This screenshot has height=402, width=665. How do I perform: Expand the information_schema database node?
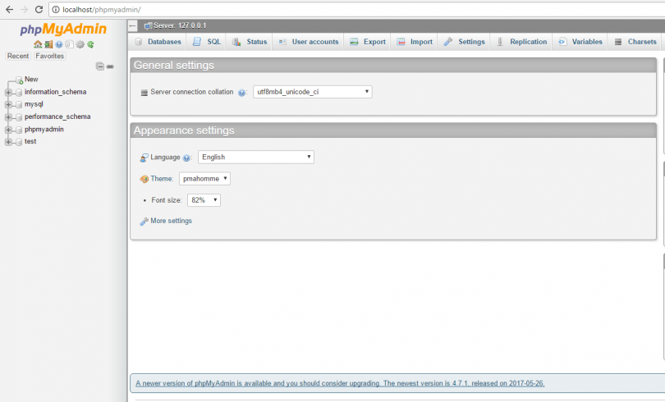[x=8, y=93]
